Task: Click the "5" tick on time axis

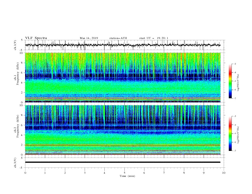Action: tap(124, 173)
